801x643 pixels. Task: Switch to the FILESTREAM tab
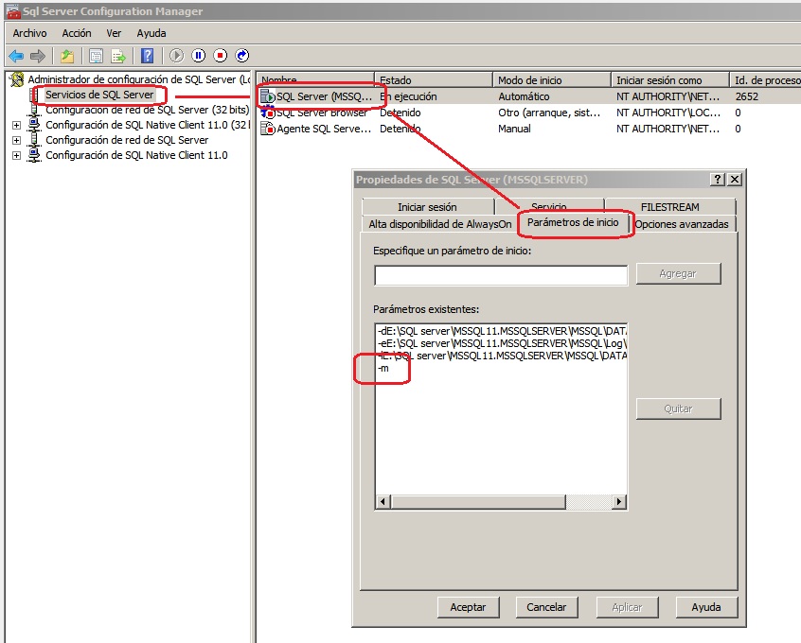(671, 206)
